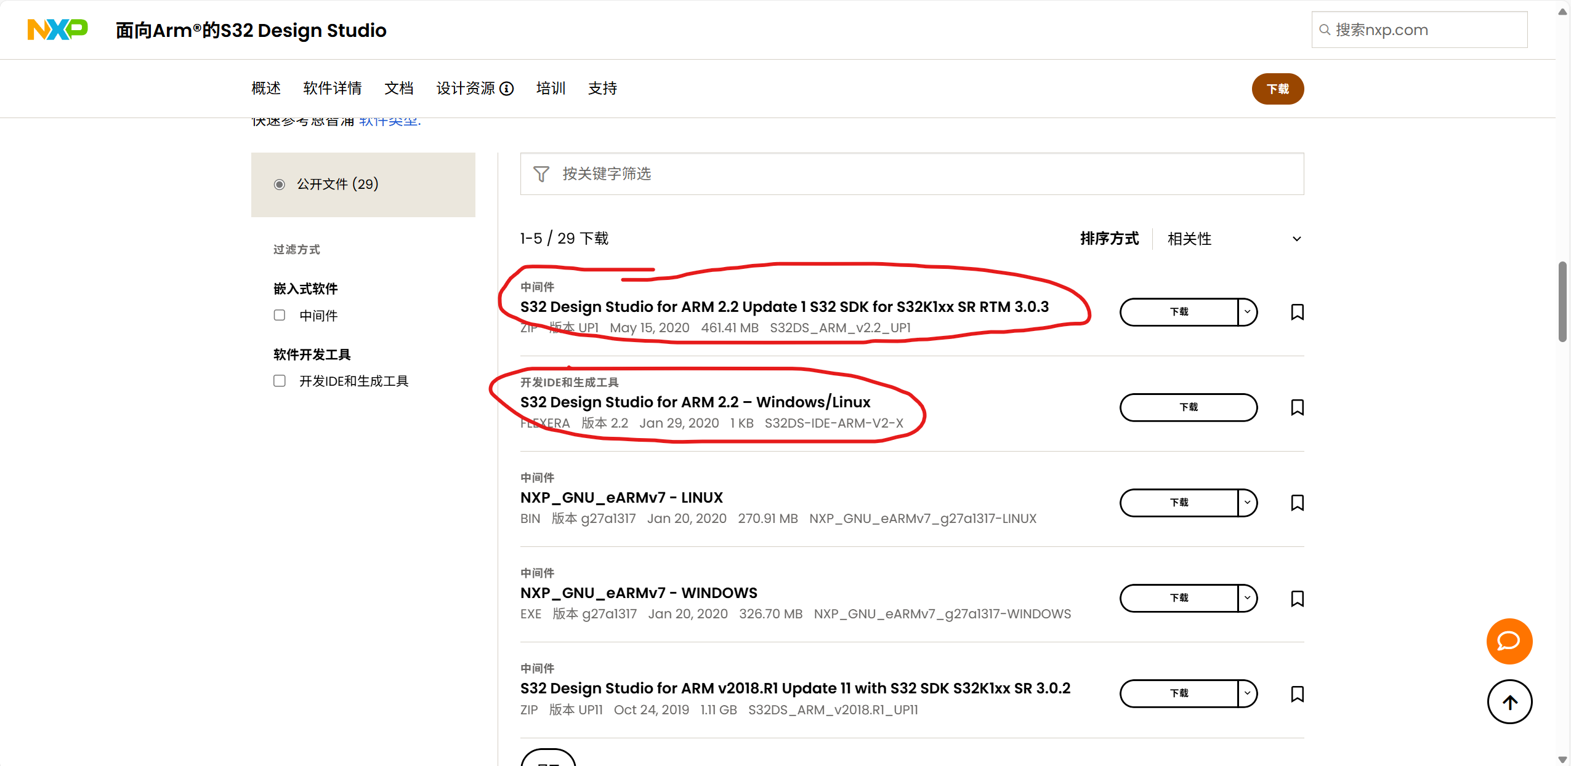Screen dimensions: 1571x766
Task: Click the 搜索nxp.com search field
Action: click(1420, 30)
